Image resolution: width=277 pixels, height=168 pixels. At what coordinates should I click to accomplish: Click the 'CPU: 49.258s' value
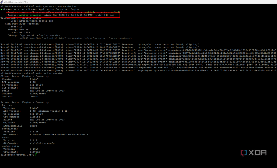tap(25, 32)
